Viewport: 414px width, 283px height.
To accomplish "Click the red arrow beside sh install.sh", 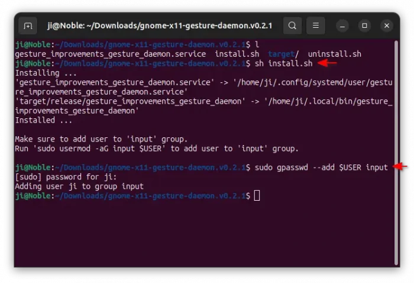I will click(327, 63).
